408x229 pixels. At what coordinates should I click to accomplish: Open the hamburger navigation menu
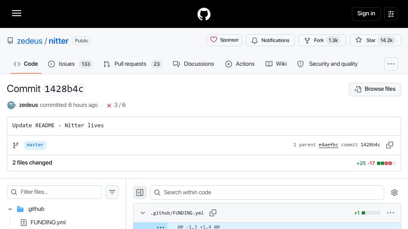click(x=17, y=13)
